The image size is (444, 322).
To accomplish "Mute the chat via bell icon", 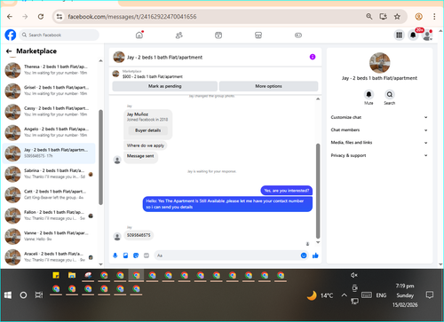I will (369, 94).
